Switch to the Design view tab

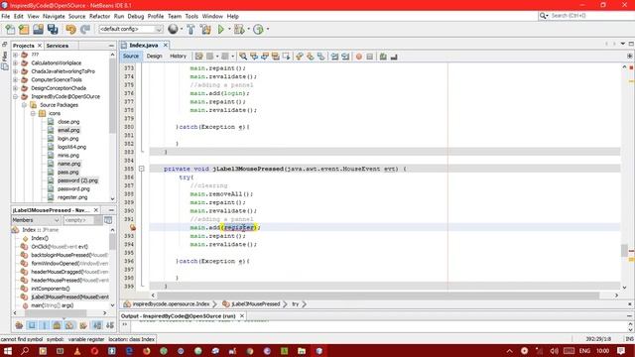[x=154, y=57]
